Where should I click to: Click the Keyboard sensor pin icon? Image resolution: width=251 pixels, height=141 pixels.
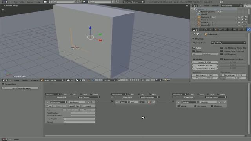click(89, 102)
